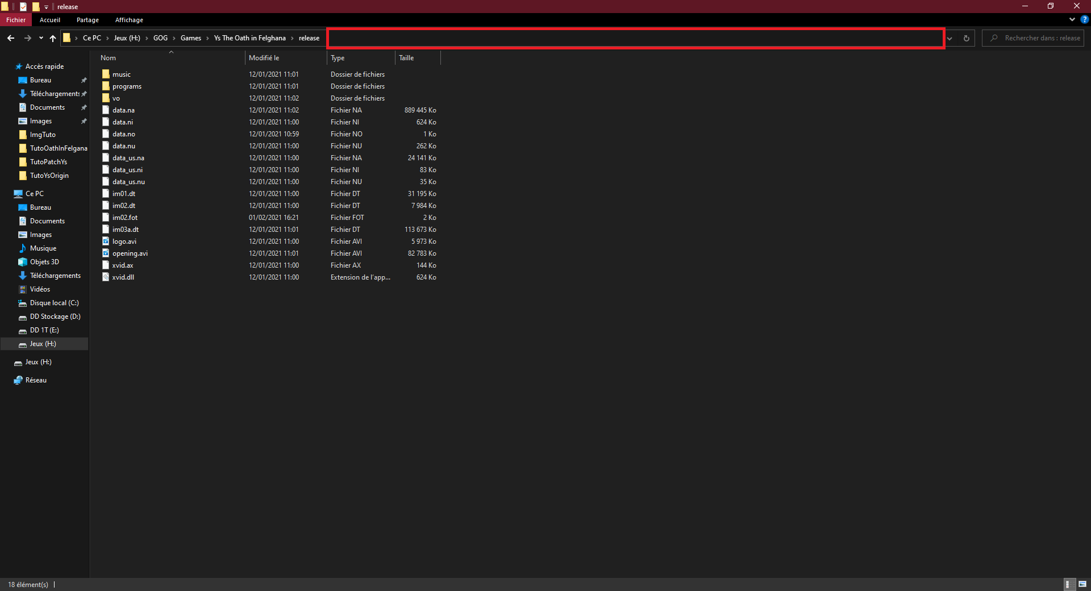The image size is (1091, 591).
Task: Open the address bar history dropdown
Action: [950, 38]
